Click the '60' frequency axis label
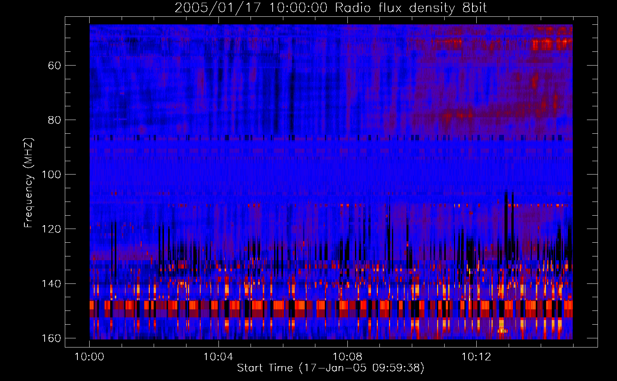 55,66
